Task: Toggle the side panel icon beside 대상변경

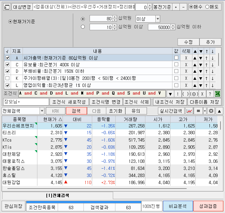Action: click(x=7, y=7)
